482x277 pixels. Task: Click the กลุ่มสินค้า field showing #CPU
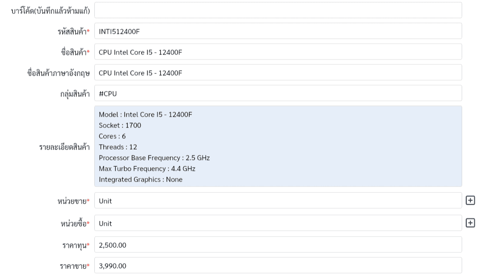(x=278, y=93)
